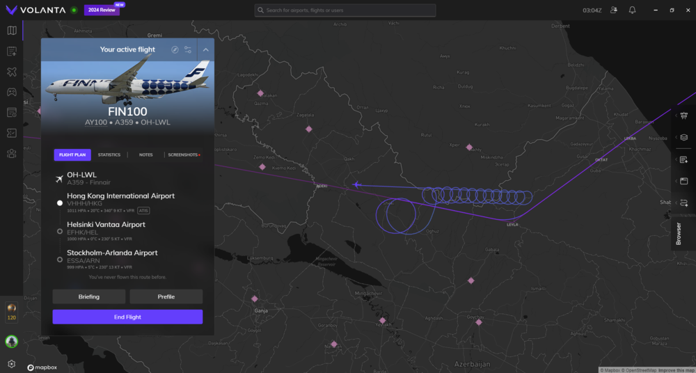
Task: Select Hong Kong International Airport waypoint dot
Action: 60,203
